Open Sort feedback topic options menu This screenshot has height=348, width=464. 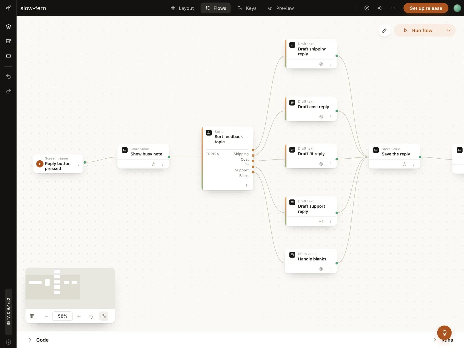tap(246, 186)
